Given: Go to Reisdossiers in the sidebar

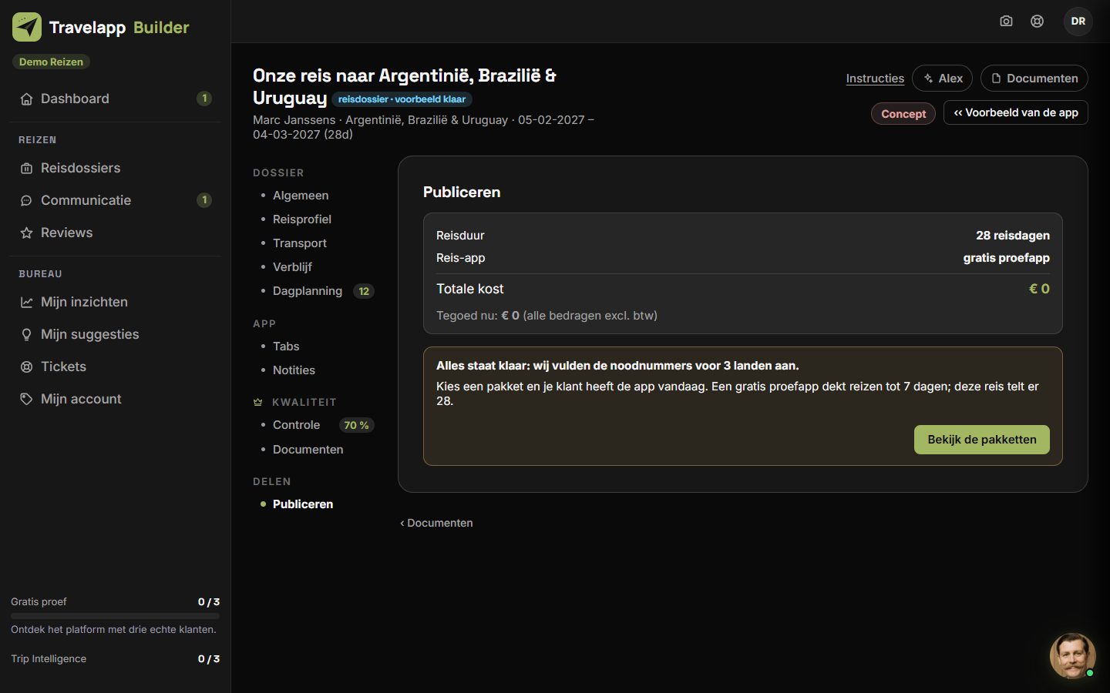Looking at the screenshot, I should tap(116, 168).
